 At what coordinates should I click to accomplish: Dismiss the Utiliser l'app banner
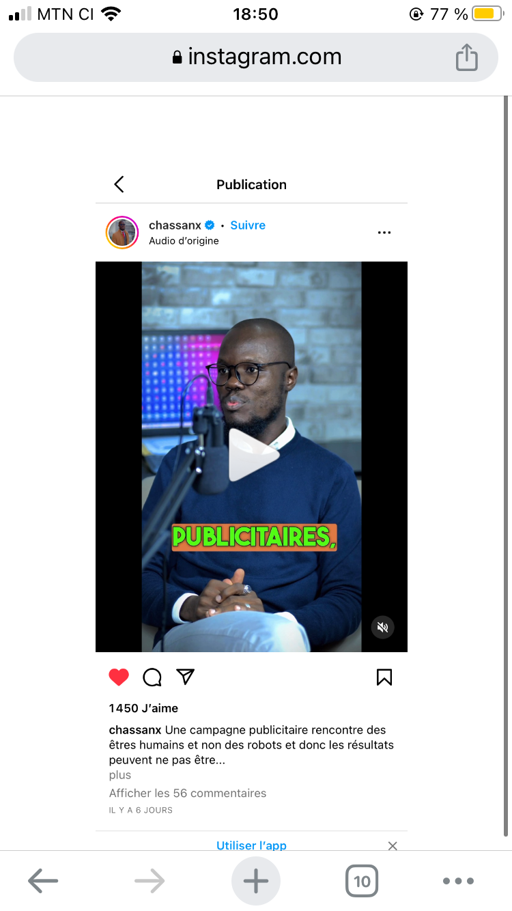click(x=393, y=845)
